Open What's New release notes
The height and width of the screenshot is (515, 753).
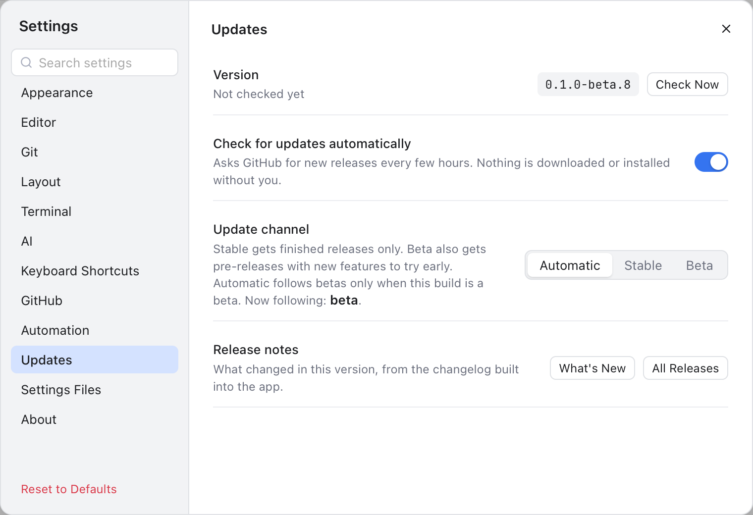[592, 368]
